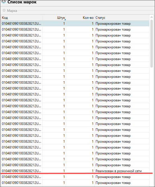Image resolution: width=155 pixels, height=187 pixels.
Task: Click the Штук value in the Реализован row
Action: 64,171
